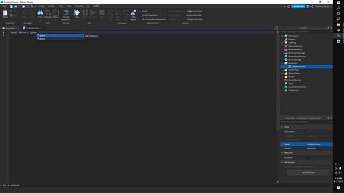Click Expand All Folds action

pos(194,15)
